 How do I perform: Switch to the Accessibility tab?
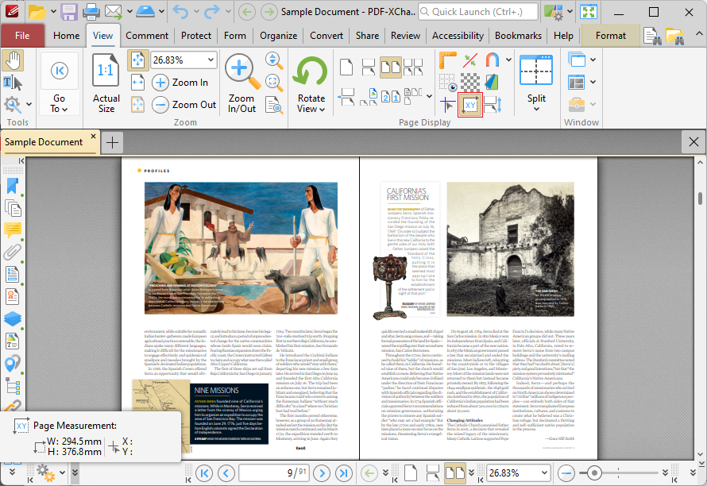coord(458,36)
